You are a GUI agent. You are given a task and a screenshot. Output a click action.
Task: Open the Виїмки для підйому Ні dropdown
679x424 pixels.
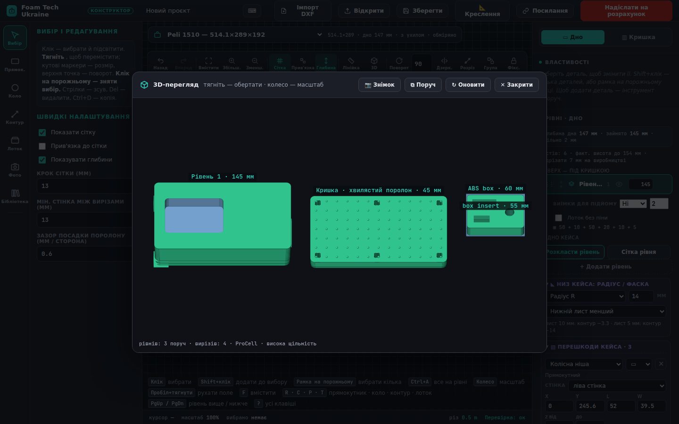coord(633,204)
